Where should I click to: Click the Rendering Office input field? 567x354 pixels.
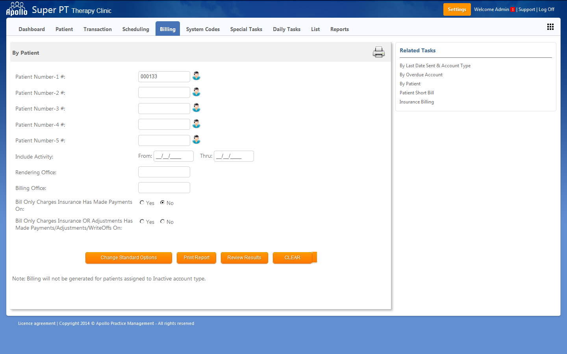(164, 172)
